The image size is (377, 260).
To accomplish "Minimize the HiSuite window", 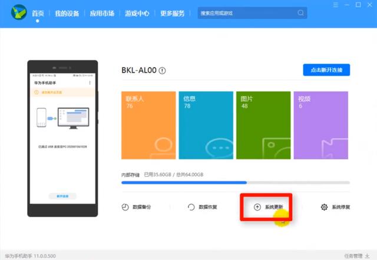I will point(347,5).
